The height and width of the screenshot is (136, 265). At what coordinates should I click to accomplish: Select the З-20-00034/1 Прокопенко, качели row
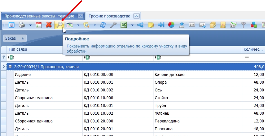(135, 67)
